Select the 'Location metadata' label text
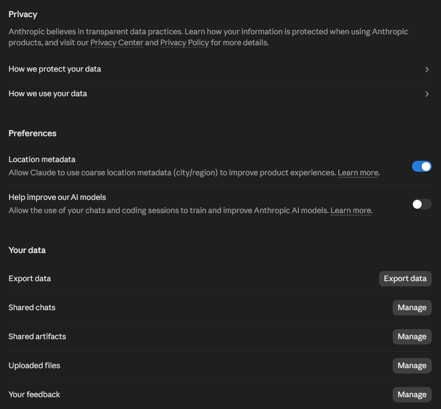Image resolution: width=441 pixels, height=409 pixels. (x=42, y=159)
